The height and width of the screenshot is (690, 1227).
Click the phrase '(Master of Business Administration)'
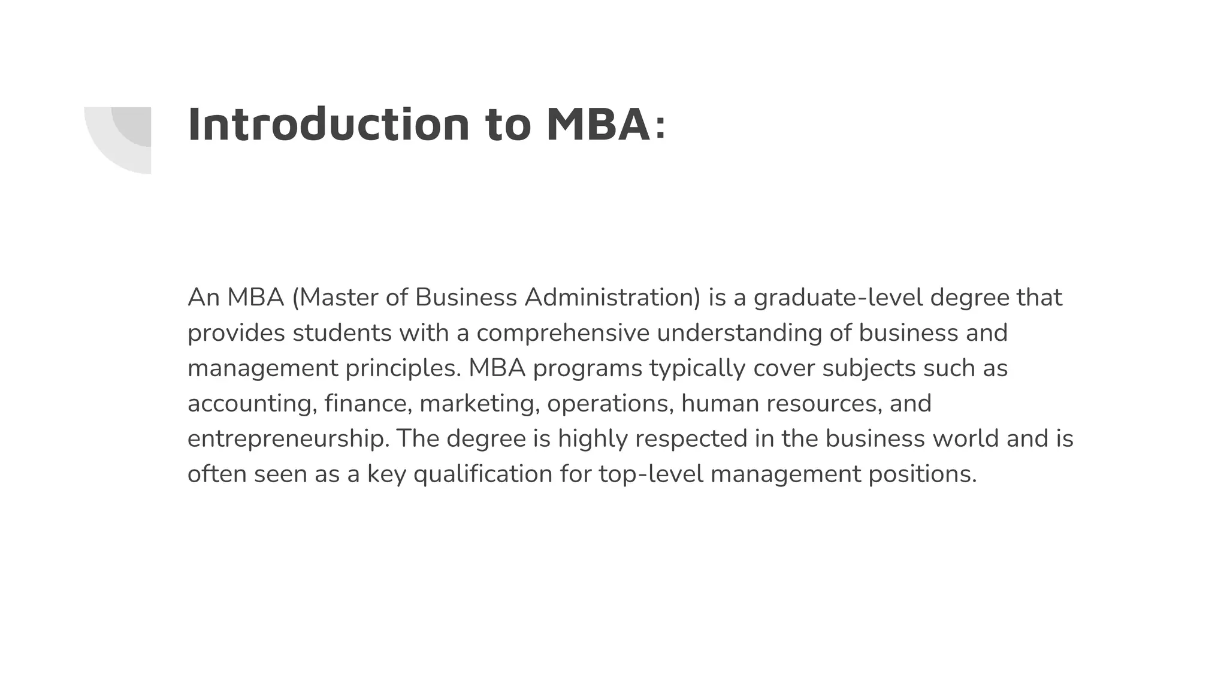click(495, 298)
